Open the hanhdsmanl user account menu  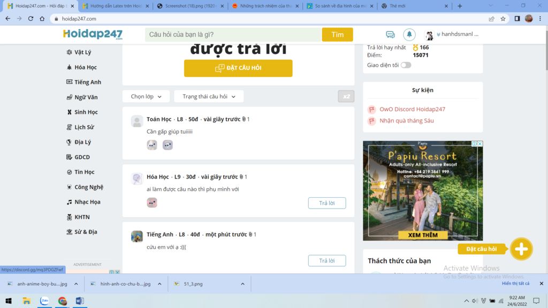point(452,34)
